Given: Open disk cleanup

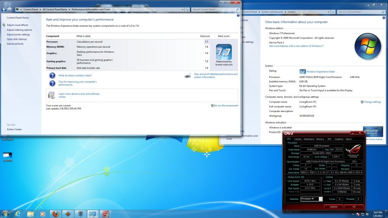Looking at the screenshot, I should click(17, 39).
